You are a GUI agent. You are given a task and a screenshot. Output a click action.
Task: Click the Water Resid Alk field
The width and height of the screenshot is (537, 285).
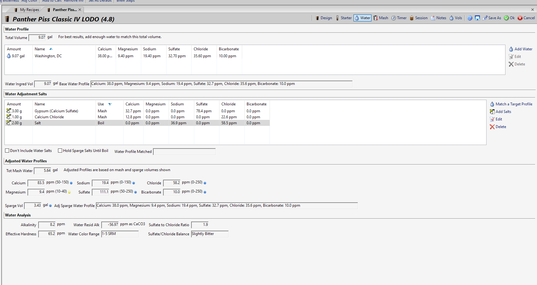(x=110, y=225)
